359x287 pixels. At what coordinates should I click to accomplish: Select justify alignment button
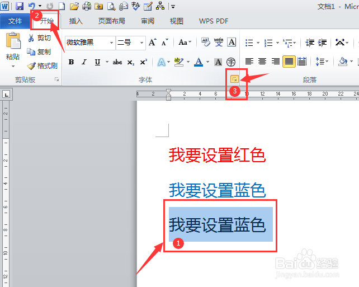(289, 62)
